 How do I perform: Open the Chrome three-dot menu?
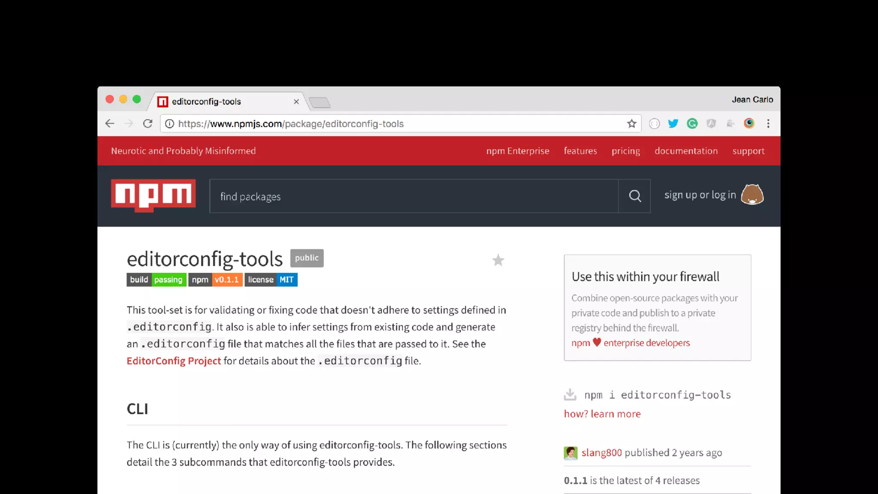coord(768,123)
